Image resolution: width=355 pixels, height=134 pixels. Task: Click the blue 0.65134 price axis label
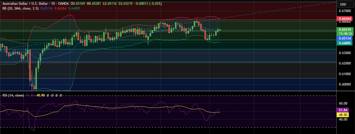(345, 38)
